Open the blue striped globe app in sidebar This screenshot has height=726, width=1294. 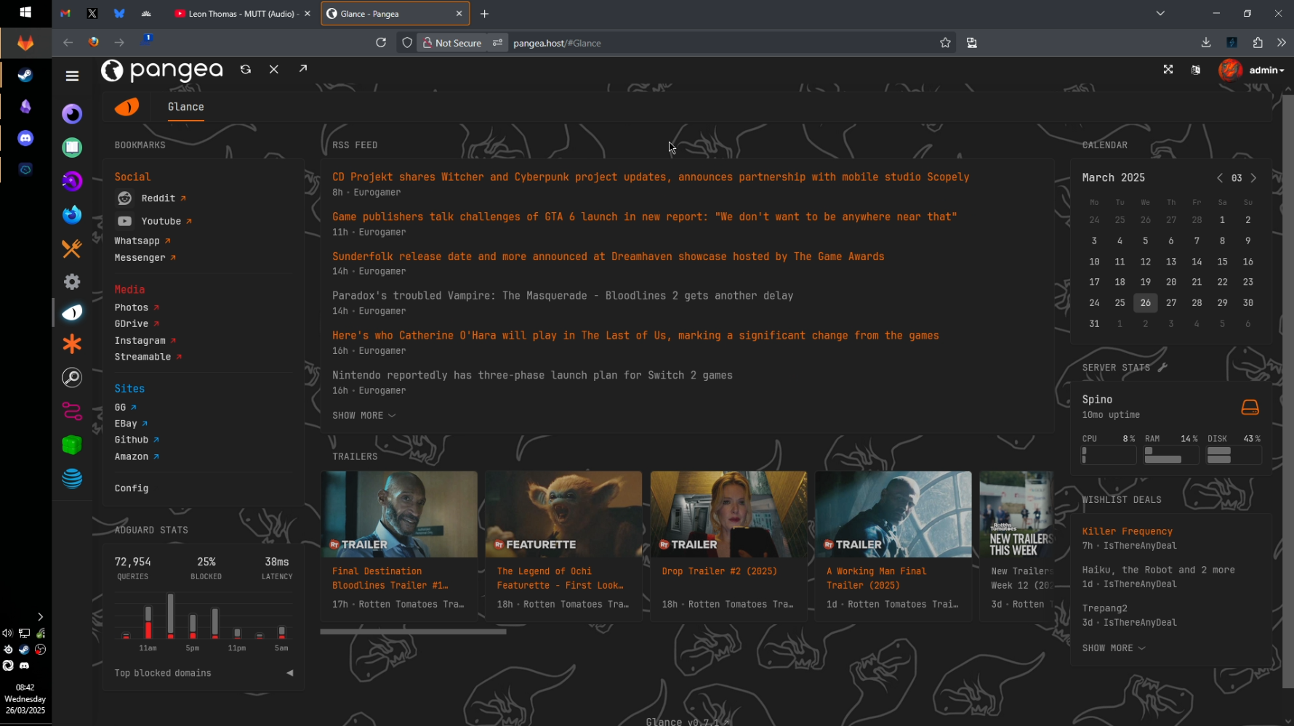[x=72, y=478]
